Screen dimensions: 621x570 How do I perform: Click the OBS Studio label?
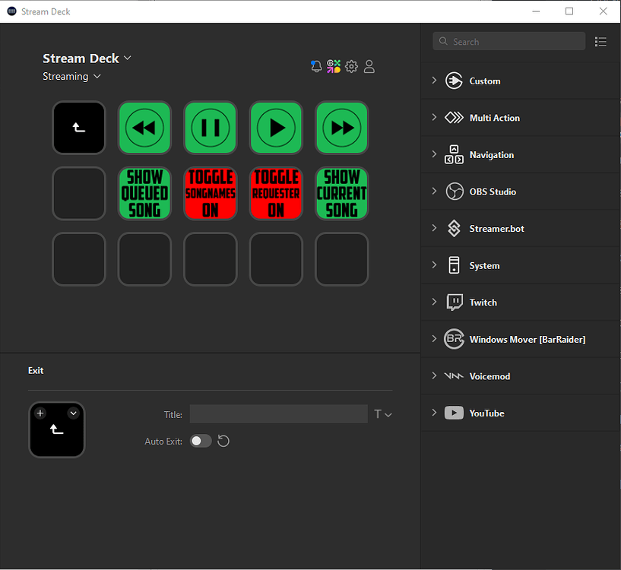point(493,192)
